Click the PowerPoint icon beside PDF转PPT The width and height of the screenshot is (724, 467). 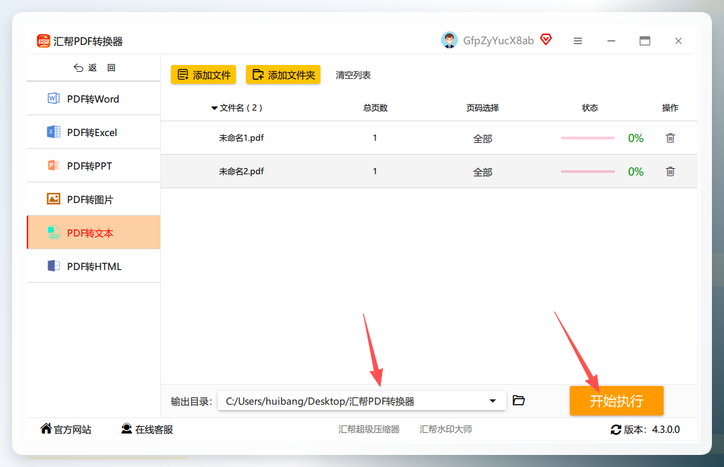(x=54, y=165)
